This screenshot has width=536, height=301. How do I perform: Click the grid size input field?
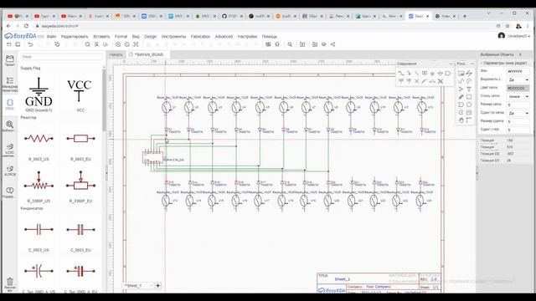point(518,105)
